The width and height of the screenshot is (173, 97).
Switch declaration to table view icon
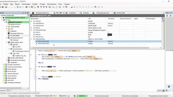tap(163, 18)
